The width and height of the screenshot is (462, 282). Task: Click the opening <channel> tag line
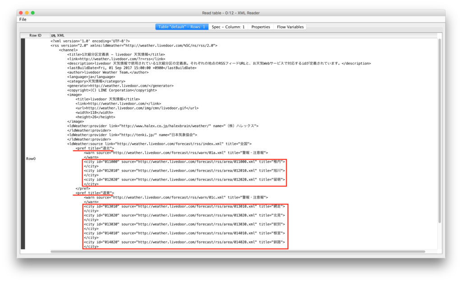click(69, 50)
